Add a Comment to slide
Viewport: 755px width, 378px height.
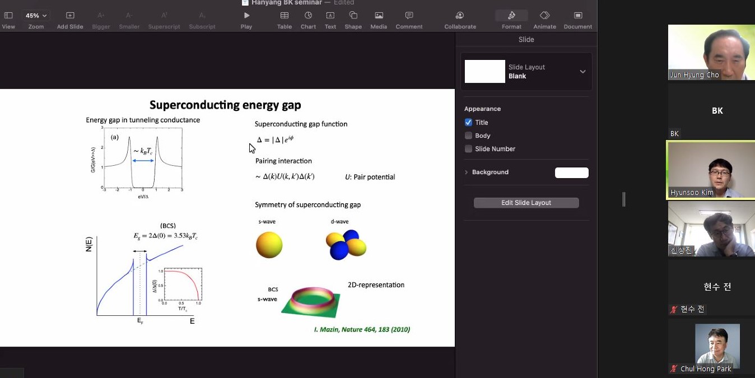(409, 16)
